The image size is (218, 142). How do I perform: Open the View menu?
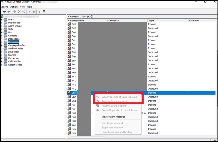coord(23,7)
